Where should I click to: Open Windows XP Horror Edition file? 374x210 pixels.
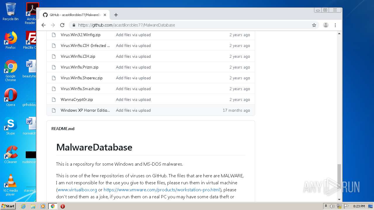85,110
